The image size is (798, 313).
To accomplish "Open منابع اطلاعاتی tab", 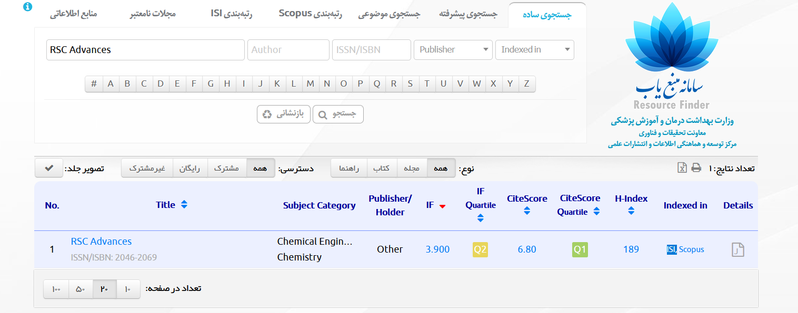I will pyautogui.click(x=74, y=15).
